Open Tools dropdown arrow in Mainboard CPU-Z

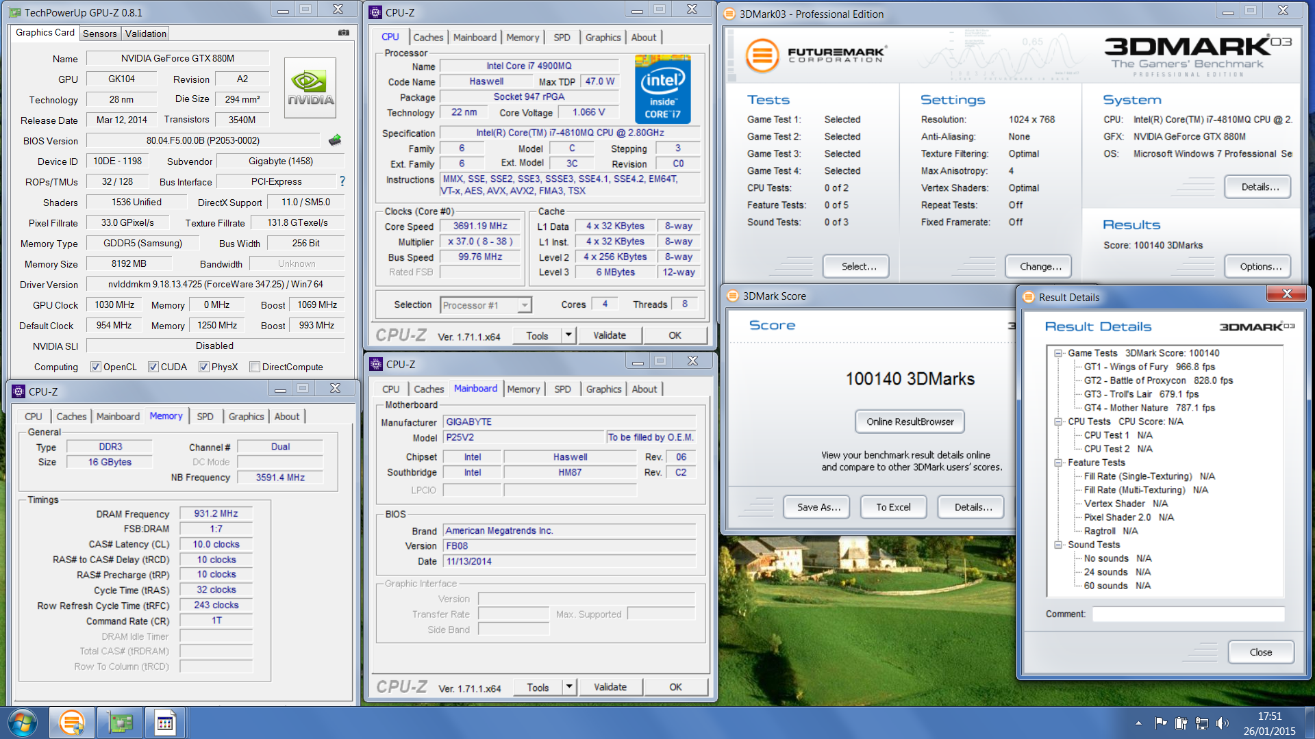(569, 687)
